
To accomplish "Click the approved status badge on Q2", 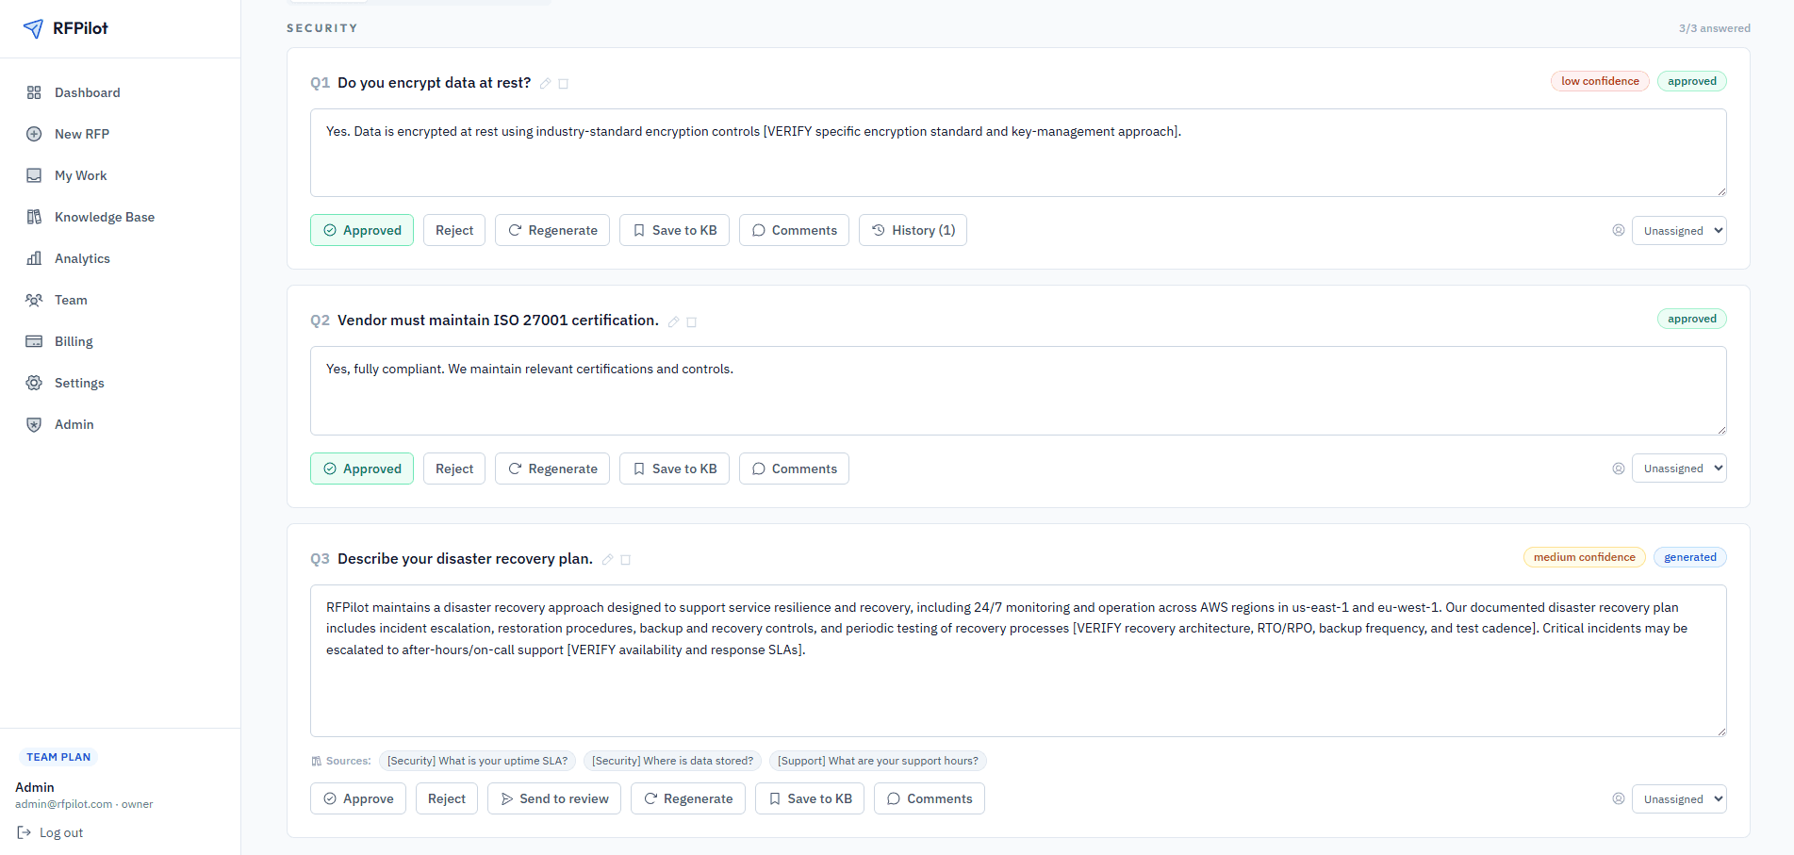I will 1692,319.
